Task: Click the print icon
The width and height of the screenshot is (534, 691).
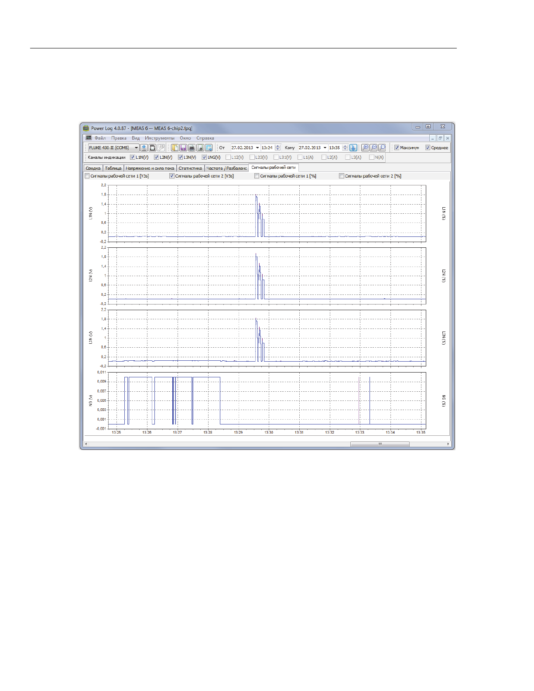Action: [x=192, y=148]
